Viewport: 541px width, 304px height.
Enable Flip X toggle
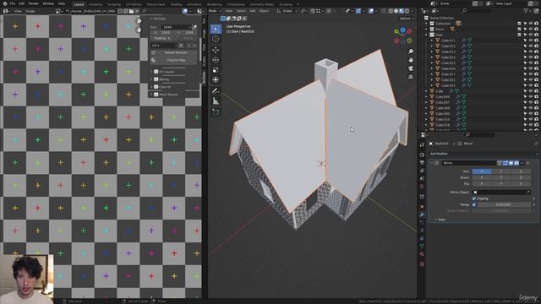(x=482, y=184)
